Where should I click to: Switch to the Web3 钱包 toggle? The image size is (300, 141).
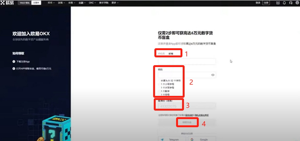25,3
